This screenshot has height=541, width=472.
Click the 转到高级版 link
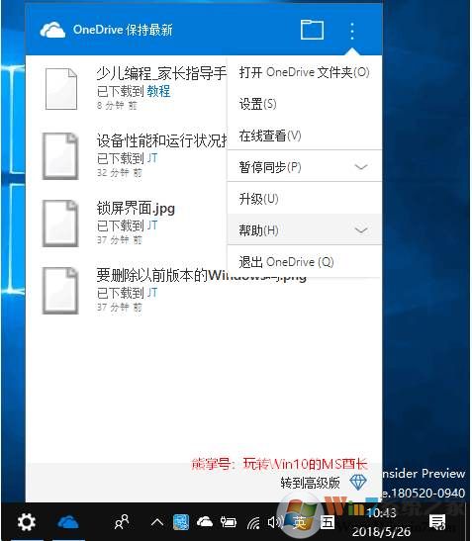click(x=310, y=483)
